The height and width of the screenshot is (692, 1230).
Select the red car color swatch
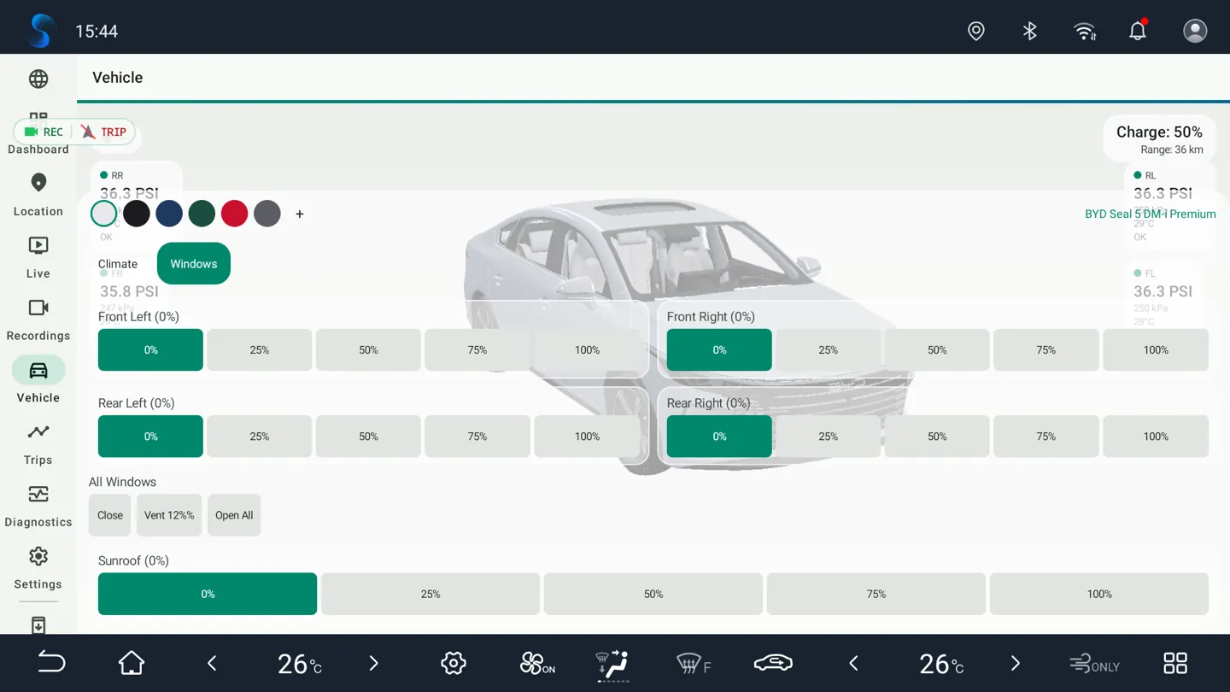click(x=234, y=214)
